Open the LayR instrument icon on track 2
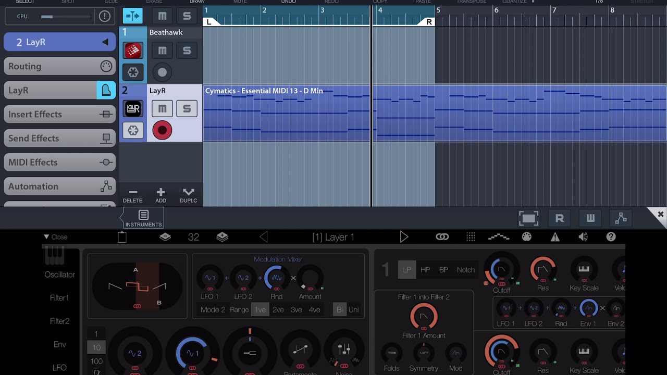This screenshot has height=375, width=667. (133, 108)
